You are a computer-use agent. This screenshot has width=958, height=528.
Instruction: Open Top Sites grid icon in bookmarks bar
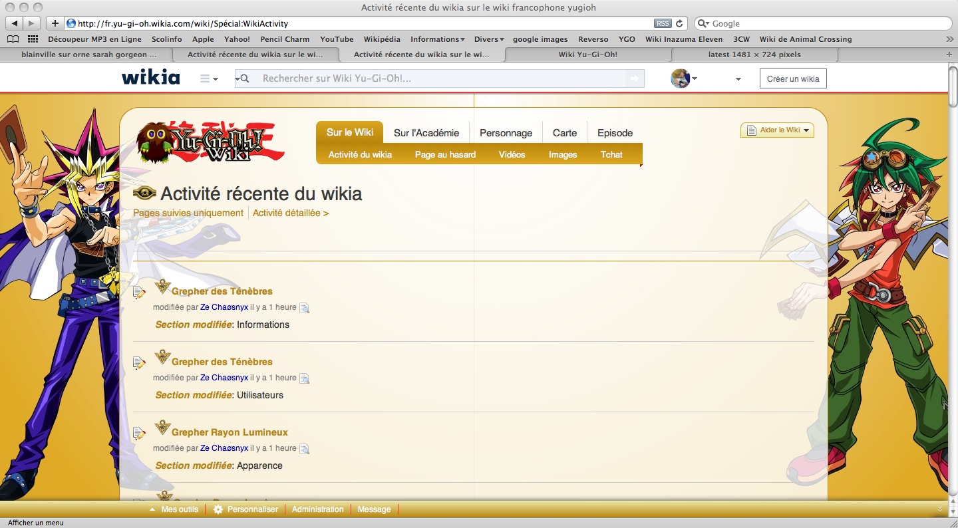click(x=33, y=39)
